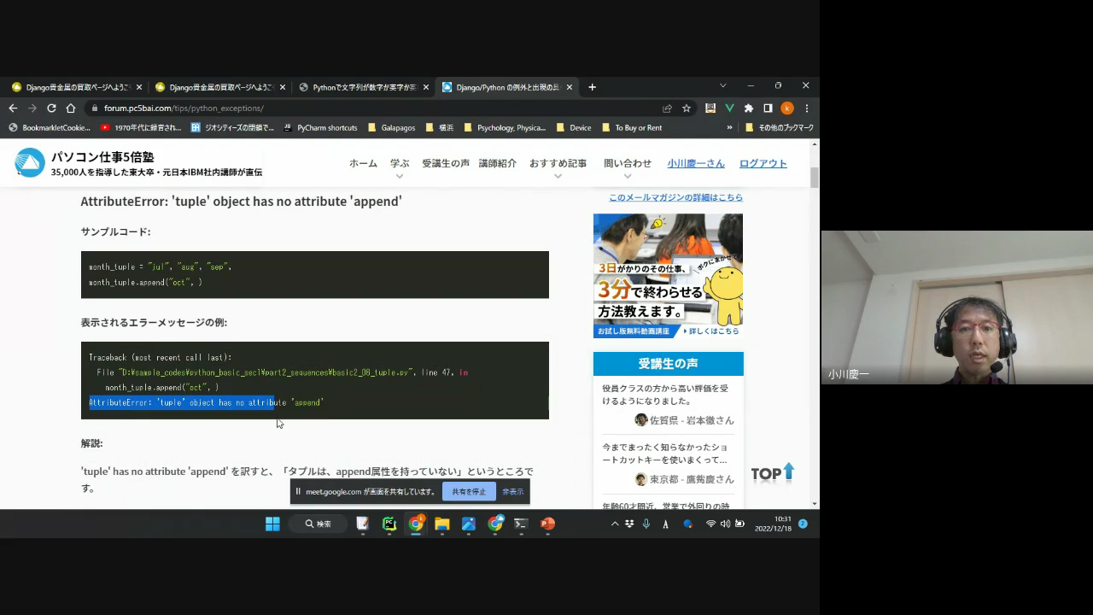Reload the page with the refresh icon

pyautogui.click(x=51, y=108)
